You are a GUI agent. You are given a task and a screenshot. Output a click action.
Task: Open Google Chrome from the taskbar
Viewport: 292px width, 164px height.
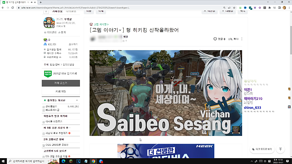tap(93, 161)
